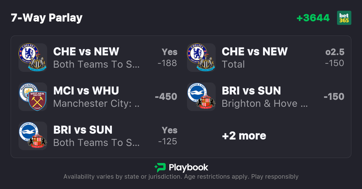Click the Playbook brand name text
The image size is (362, 189).
[188, 167]
